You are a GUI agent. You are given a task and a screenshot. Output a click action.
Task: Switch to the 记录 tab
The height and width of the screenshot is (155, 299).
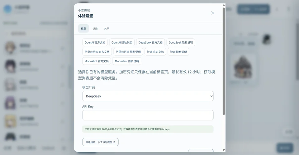point(95,29)
